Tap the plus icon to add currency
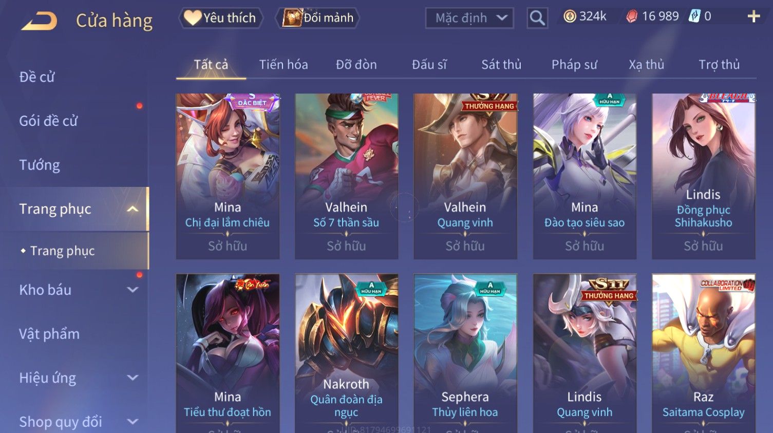The width and height of the screenshot is (773, 433). 753,17
